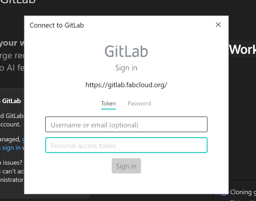Focus the Username or email field

point(126,124)
